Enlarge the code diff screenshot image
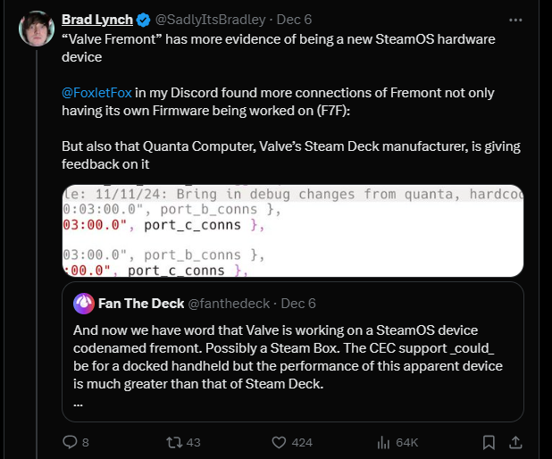Screen dimensions: 552x459 point(292,230)
